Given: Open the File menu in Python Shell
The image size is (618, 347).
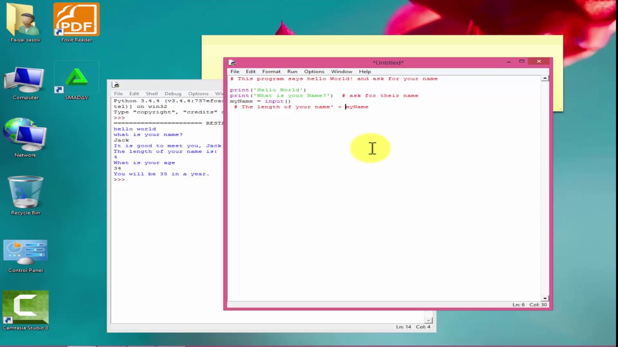Looking at the screenshot, I should 118,93.
